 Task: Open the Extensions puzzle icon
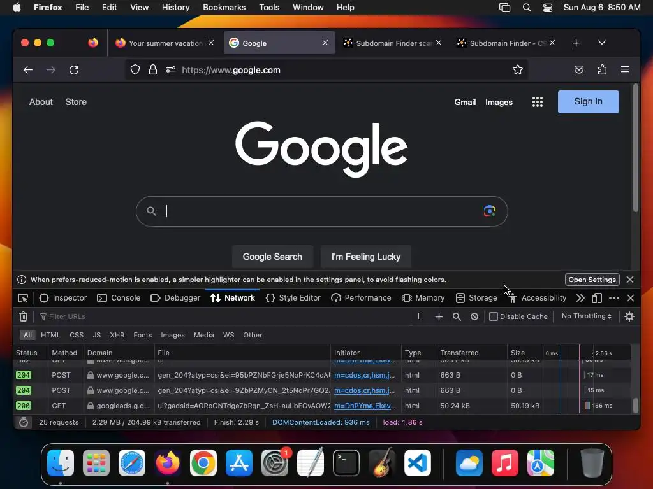602,70
